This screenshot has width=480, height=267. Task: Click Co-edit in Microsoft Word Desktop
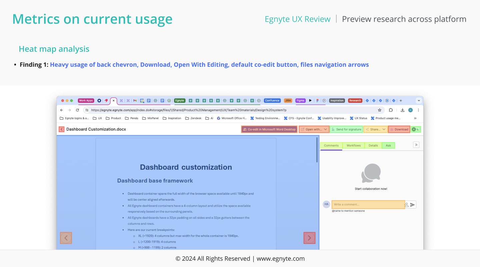(x=269, y=129)
